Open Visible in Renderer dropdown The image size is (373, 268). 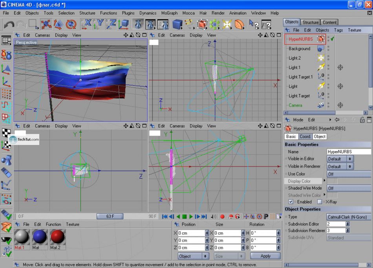(340, 167)
